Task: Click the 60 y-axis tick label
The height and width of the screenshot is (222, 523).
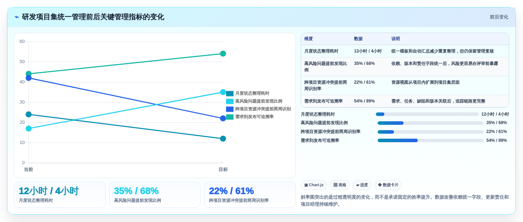Action: point(22,41)
